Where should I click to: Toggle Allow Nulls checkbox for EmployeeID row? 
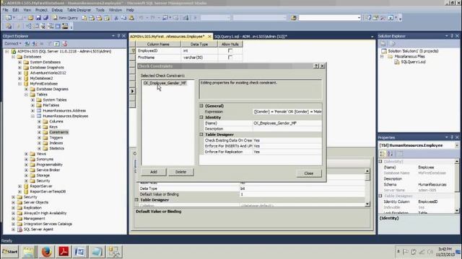tap(230, 51)
